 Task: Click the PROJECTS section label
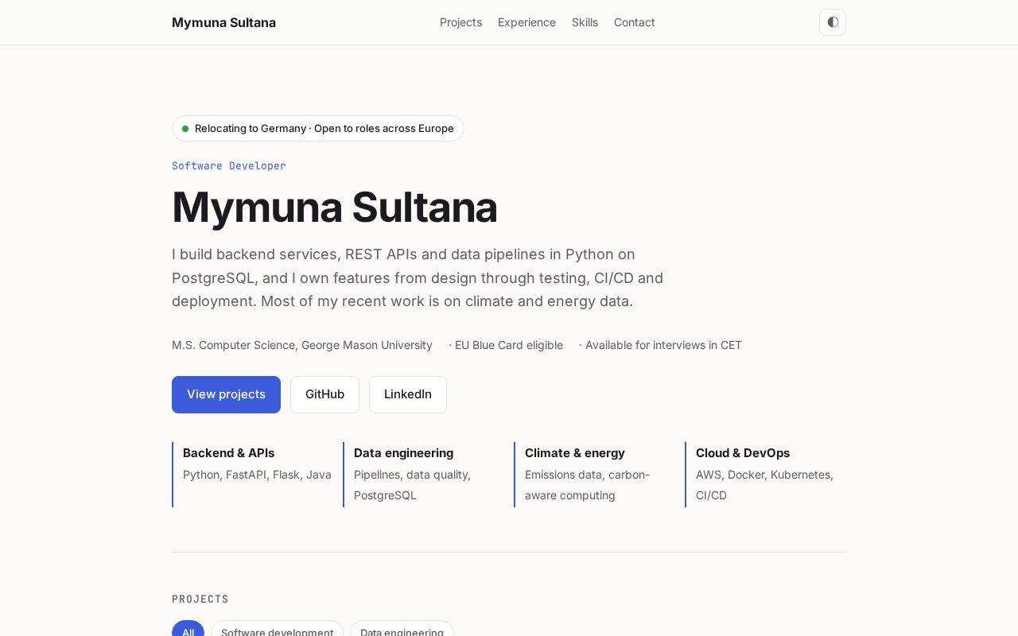tap(200, 599)
